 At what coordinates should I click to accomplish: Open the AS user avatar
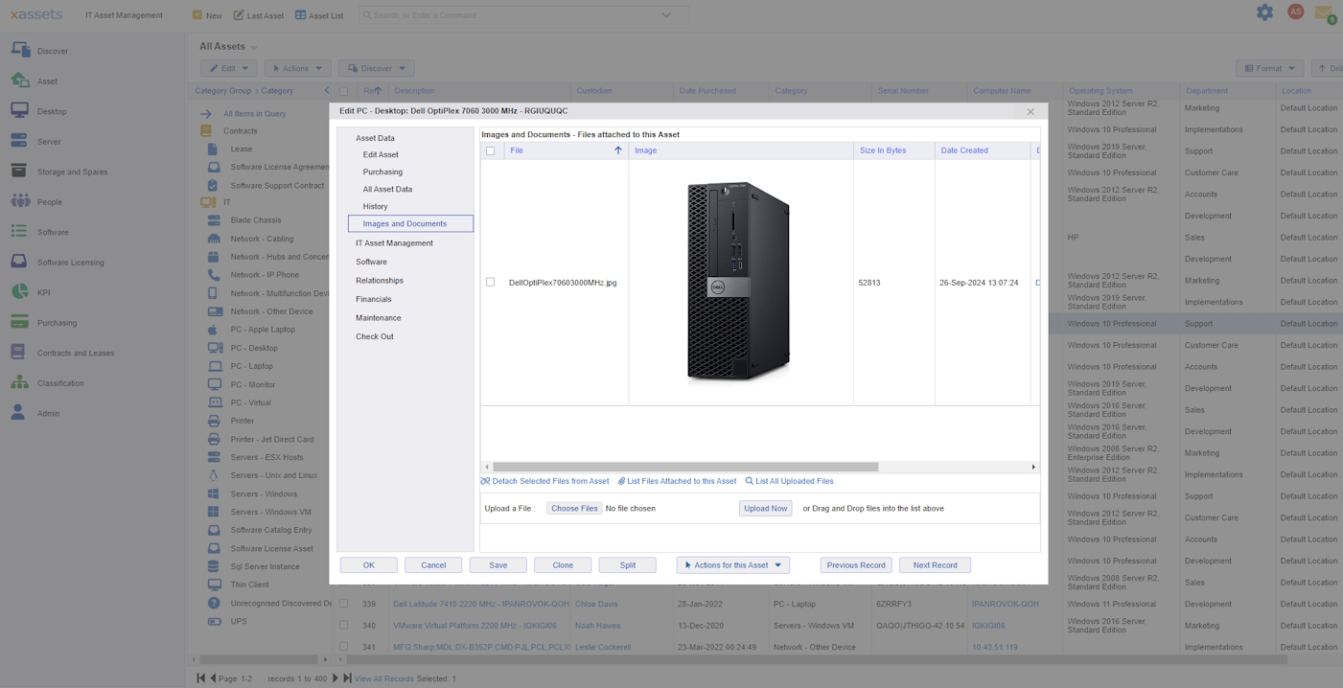pos(1296,11)
